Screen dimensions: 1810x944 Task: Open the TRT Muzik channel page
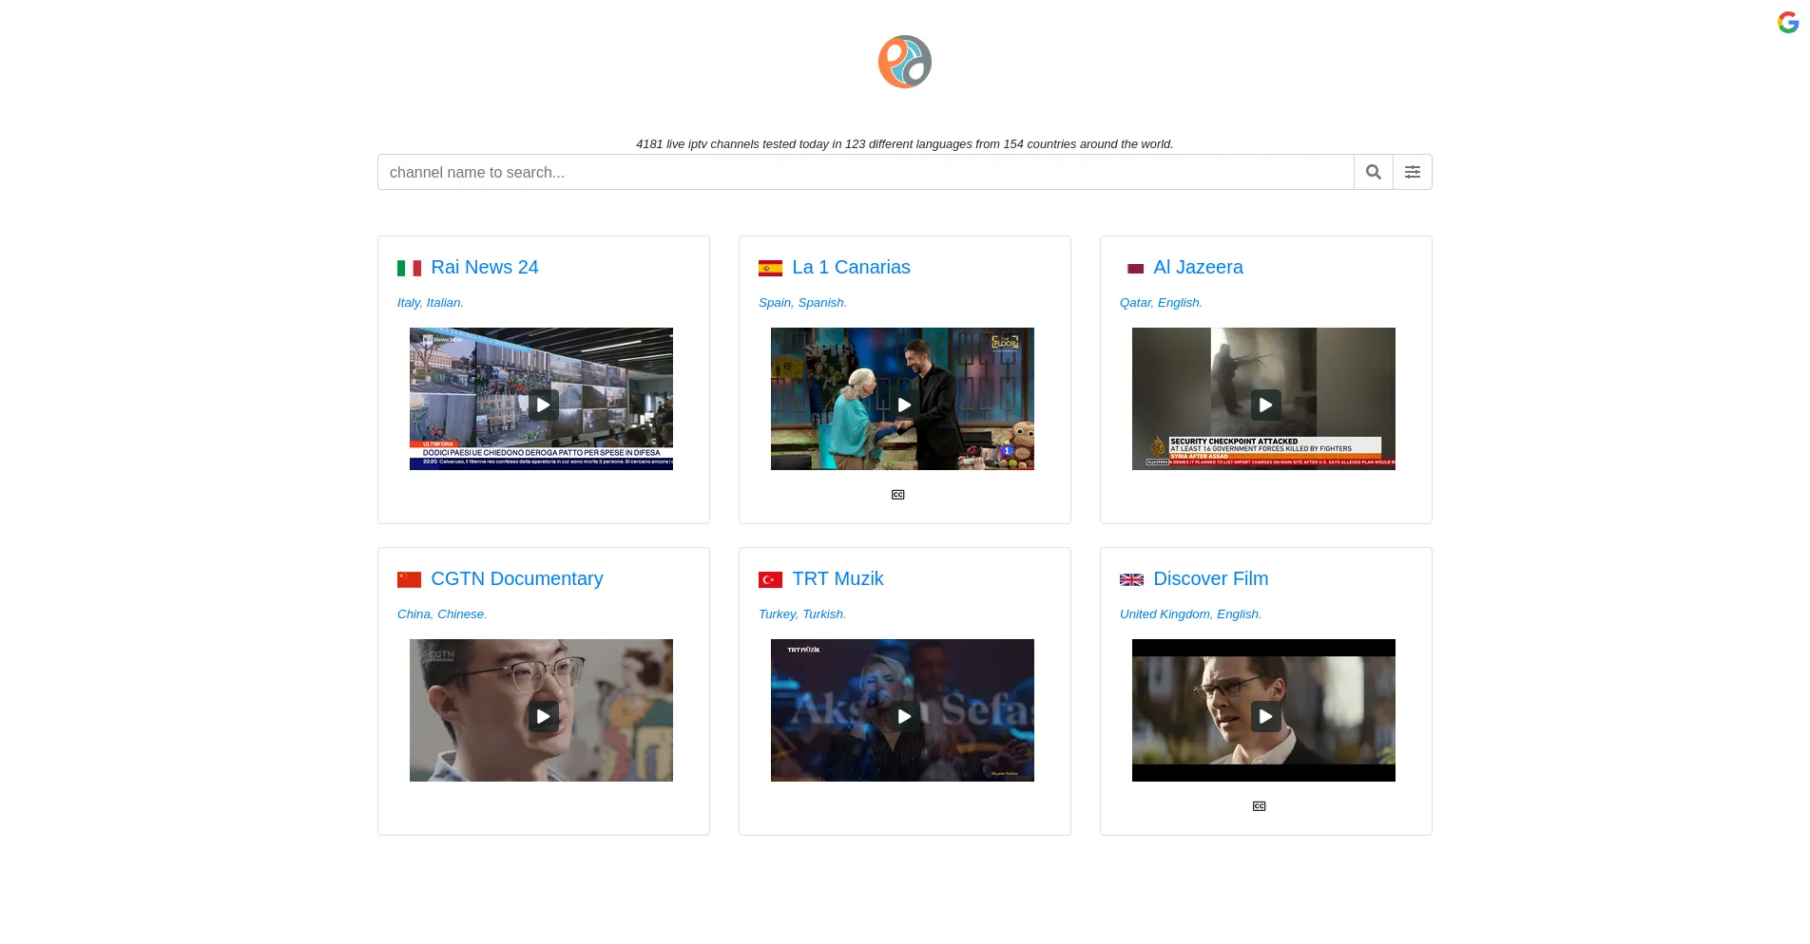(838, 578)
